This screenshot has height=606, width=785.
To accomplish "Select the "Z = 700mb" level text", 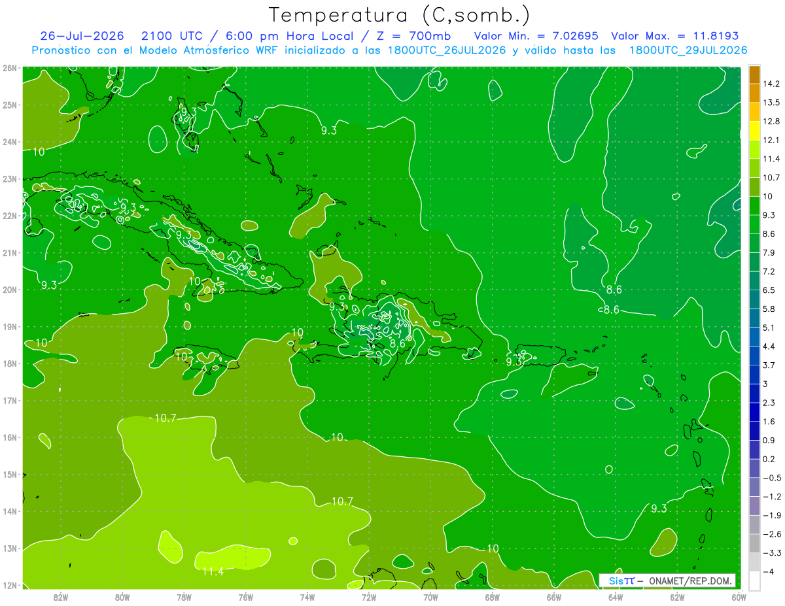I will coord(413,36).
